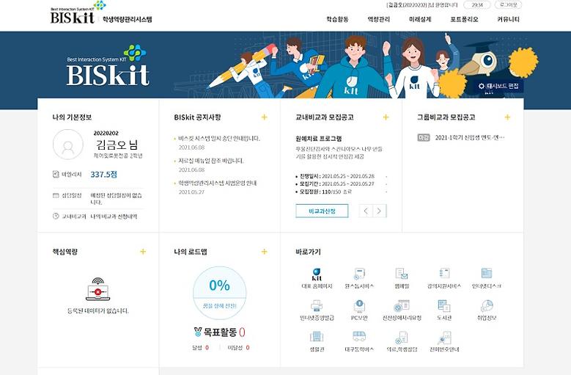Click the 상담일정 calendar icon
571x375 pixels.
pyautogui.click(x=56, y=195)
